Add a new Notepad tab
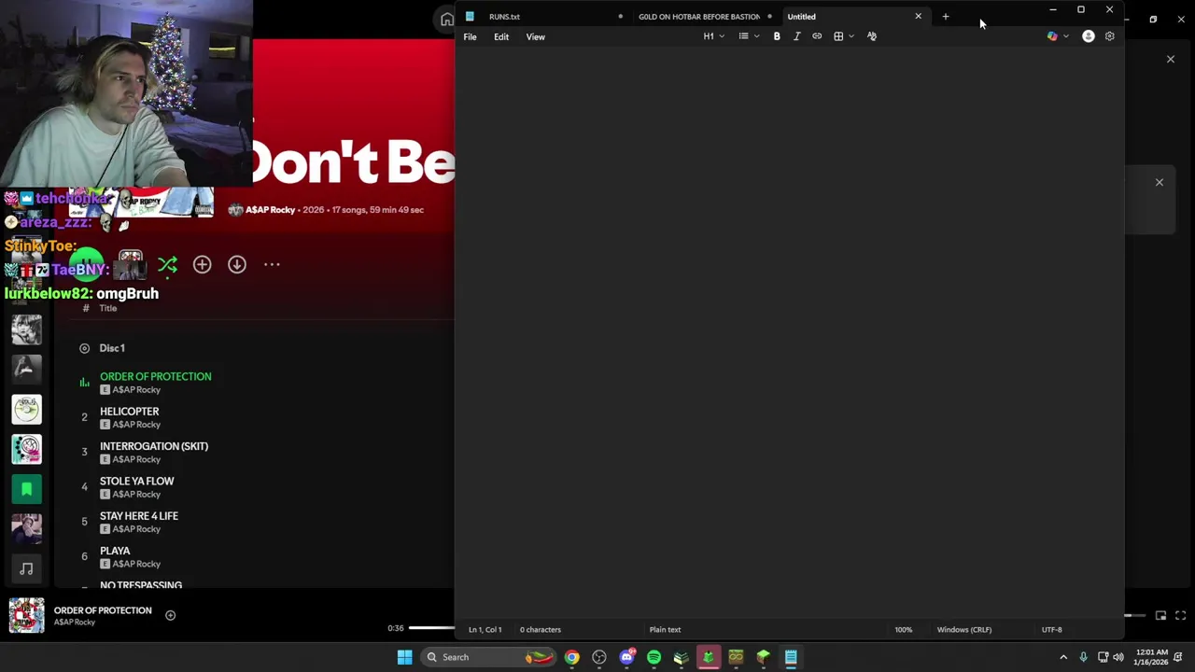Screen dimensions: 1195x672 point(946,16)
